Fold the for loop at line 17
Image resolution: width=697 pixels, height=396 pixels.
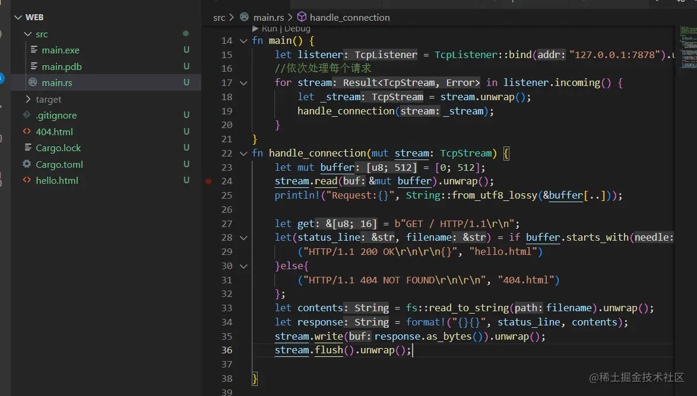coord(243,83)
